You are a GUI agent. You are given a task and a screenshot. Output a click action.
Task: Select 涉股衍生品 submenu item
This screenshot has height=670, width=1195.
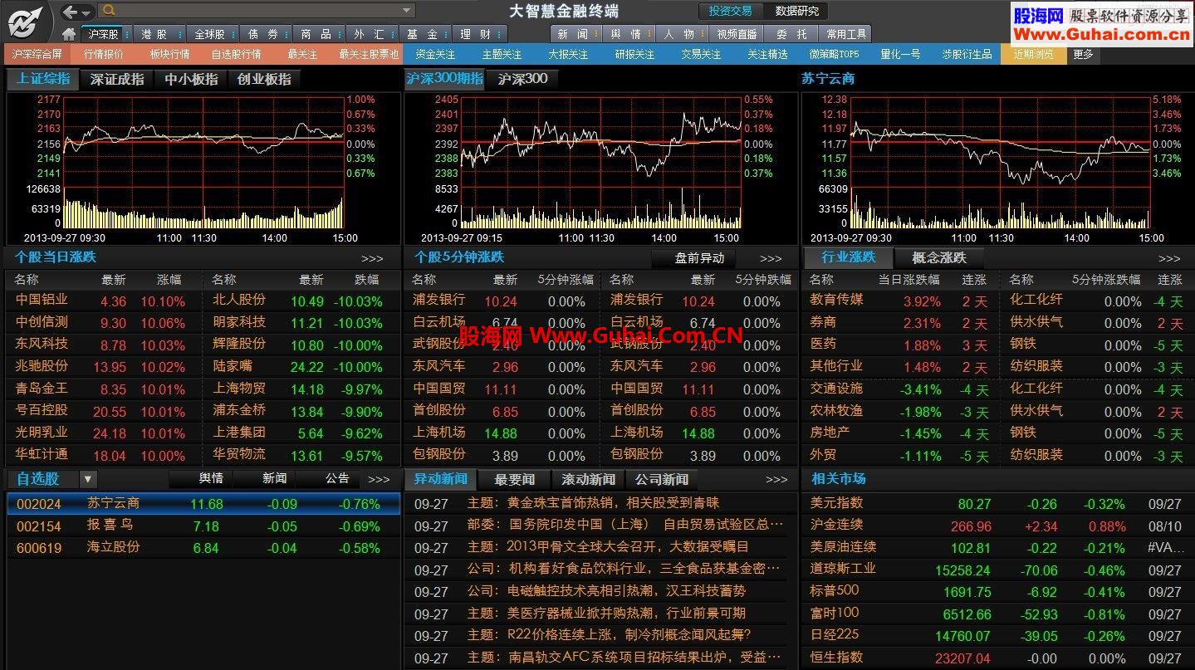[967, 54]
